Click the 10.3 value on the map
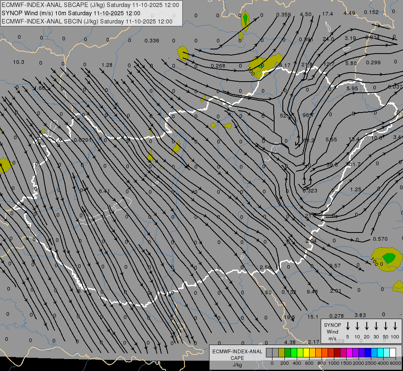 tap(19, 62)
